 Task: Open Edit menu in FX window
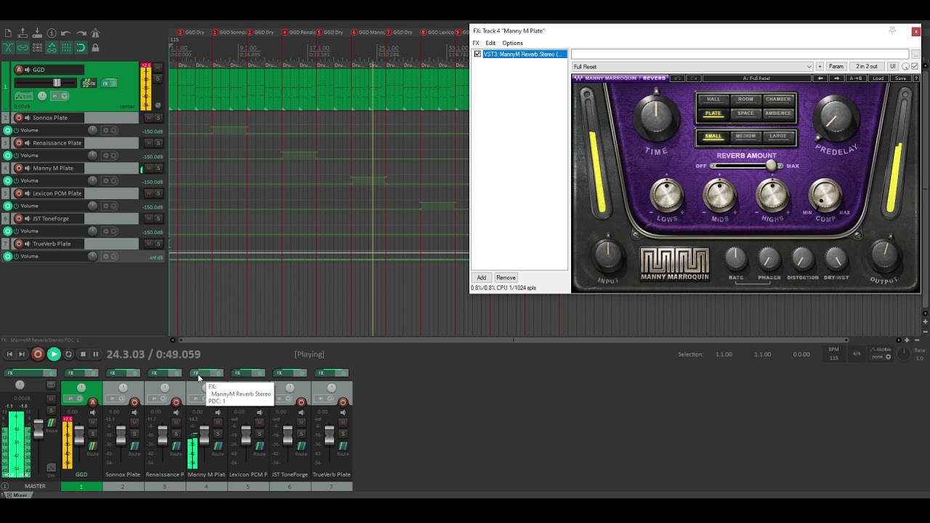pyautogui.click(x=490, y=43)
